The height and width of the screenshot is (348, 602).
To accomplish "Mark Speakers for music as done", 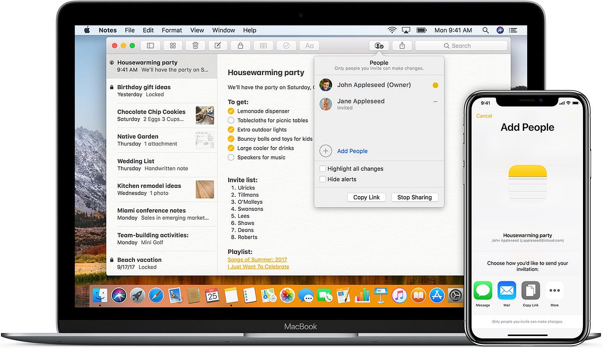I will [231, 157].
